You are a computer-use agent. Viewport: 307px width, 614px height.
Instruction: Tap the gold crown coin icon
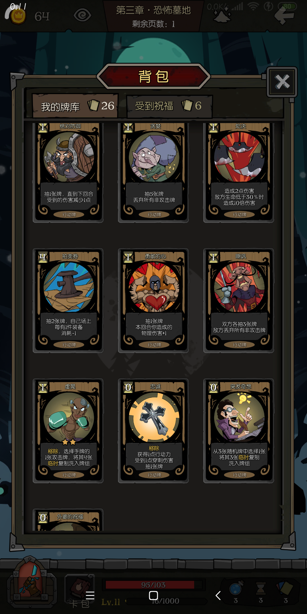pos(18,16)
